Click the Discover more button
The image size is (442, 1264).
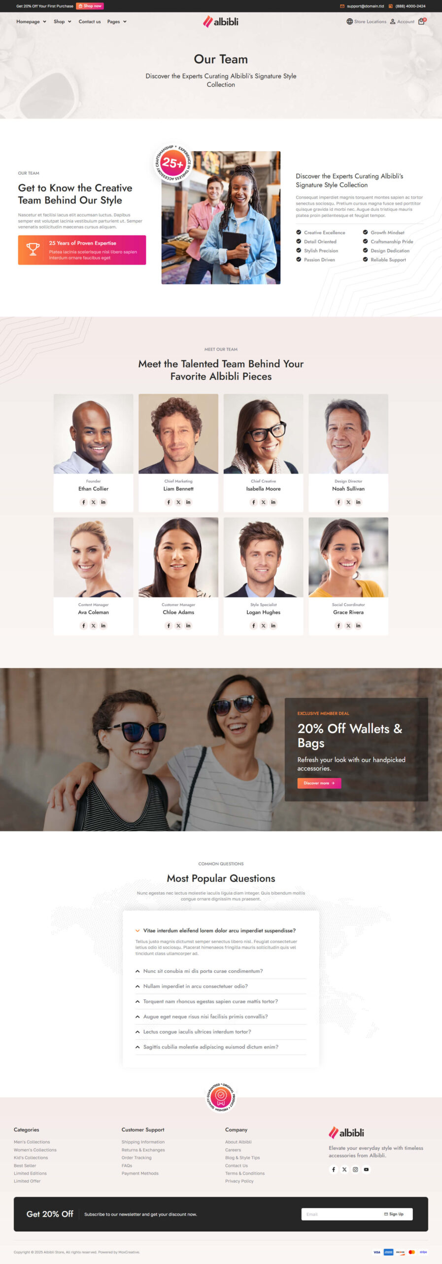coord(319,783)
